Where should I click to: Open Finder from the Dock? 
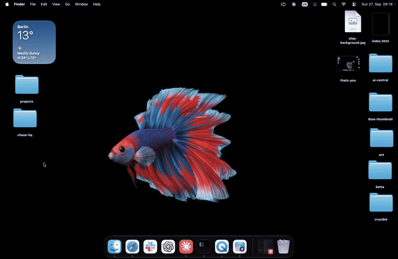(114, 246)
